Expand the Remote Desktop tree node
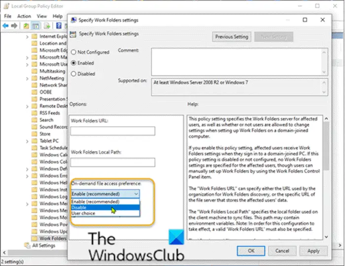 27,107
